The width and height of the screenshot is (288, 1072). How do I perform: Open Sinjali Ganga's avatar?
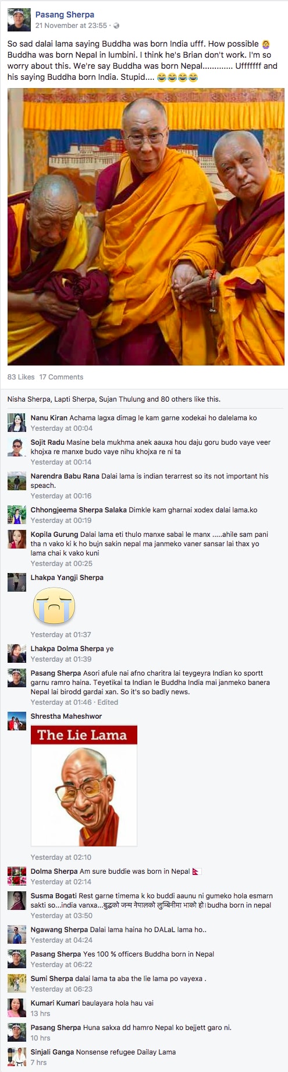(x=17, y=1057)
